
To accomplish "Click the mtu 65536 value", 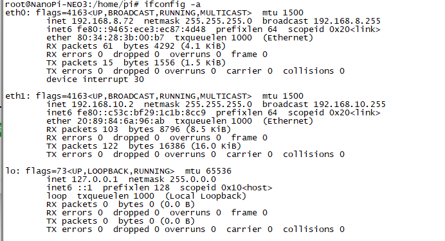I will tap(208, 171).
